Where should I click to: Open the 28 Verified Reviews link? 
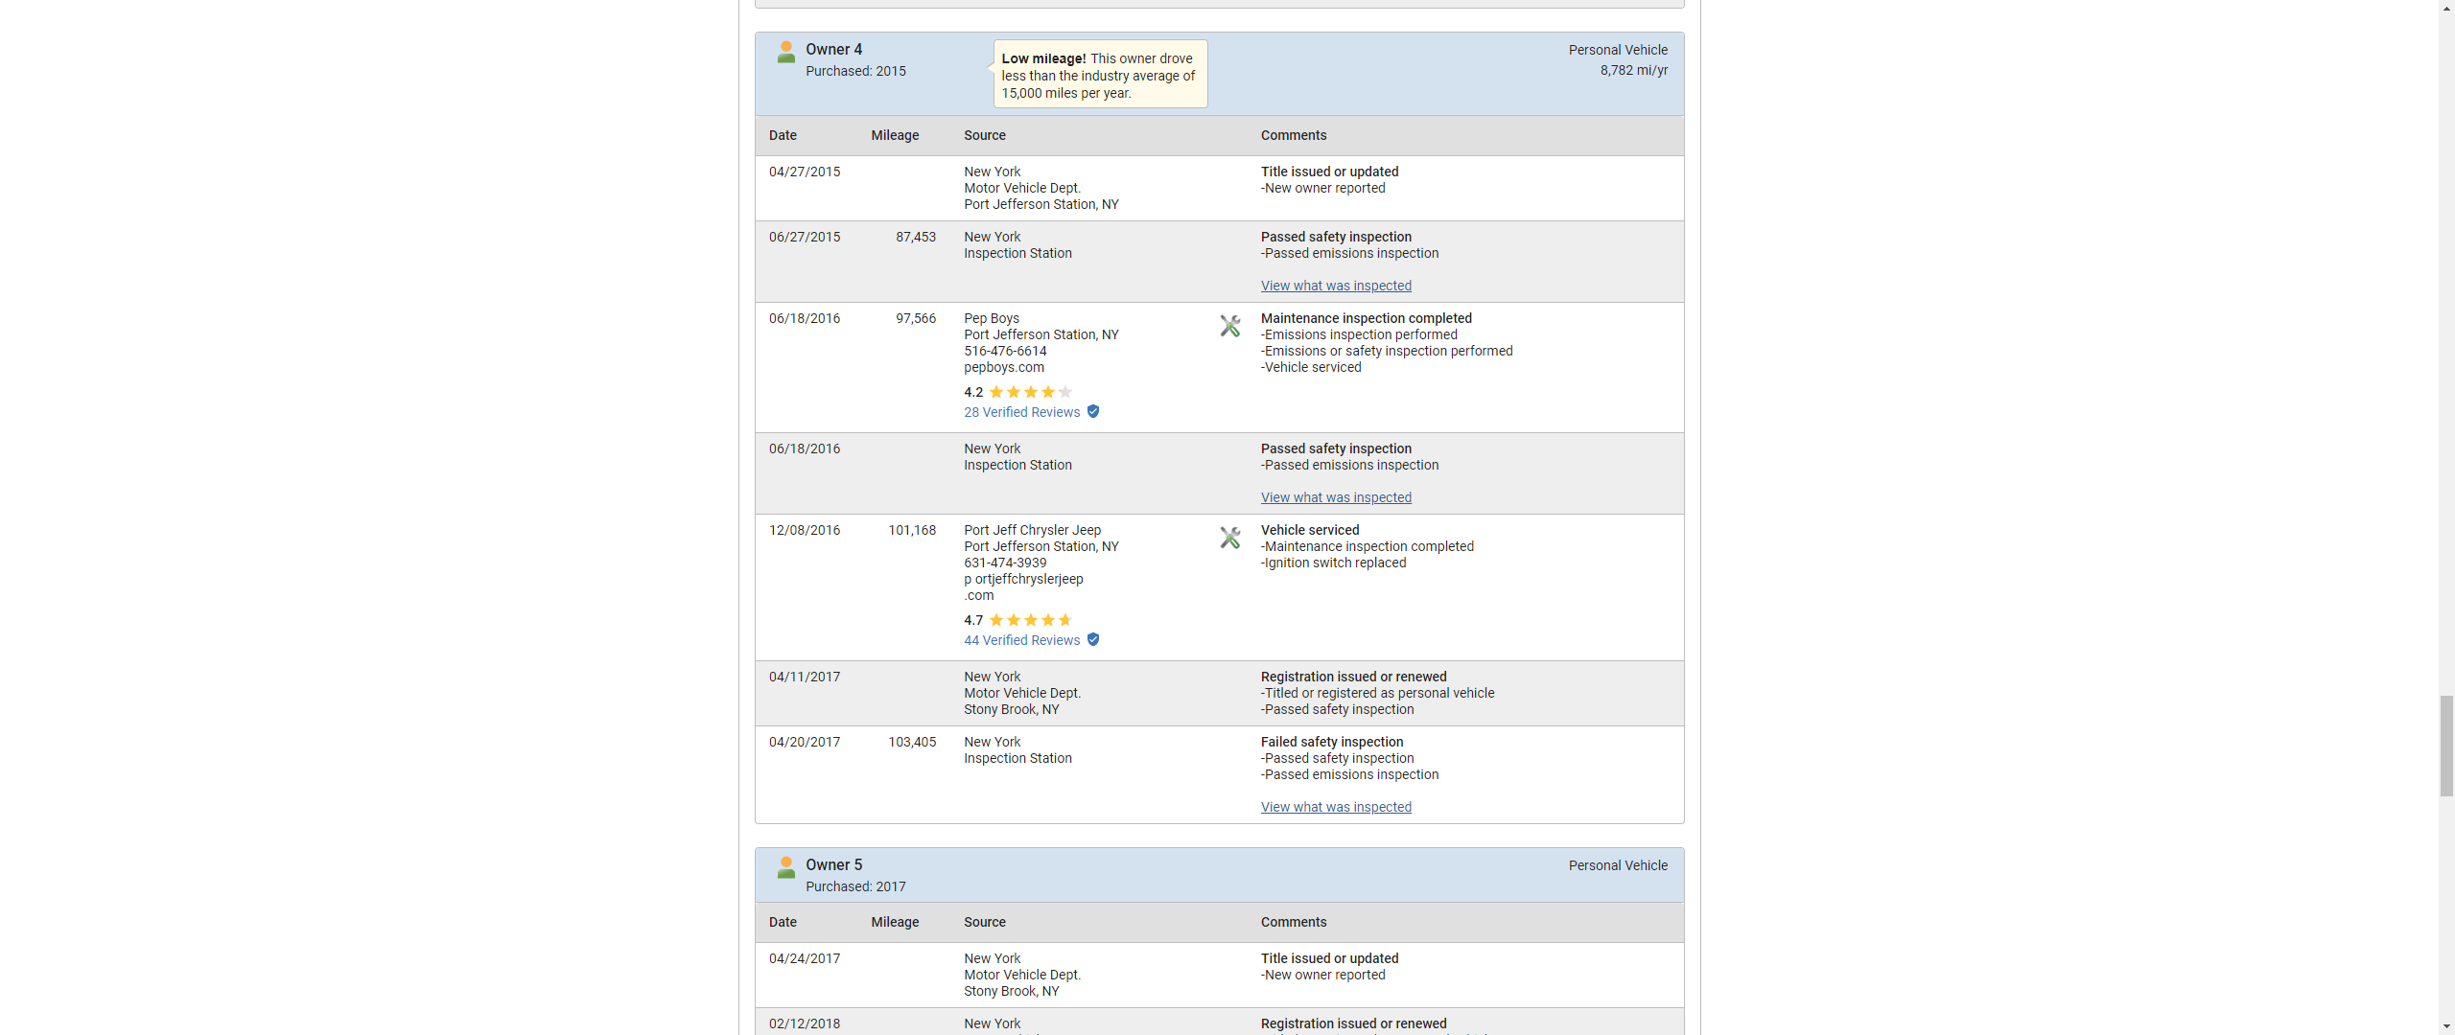(1021, 412)
